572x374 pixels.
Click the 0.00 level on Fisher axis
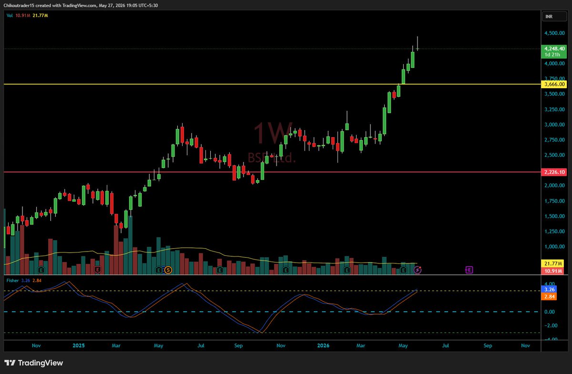pos(550,312)
